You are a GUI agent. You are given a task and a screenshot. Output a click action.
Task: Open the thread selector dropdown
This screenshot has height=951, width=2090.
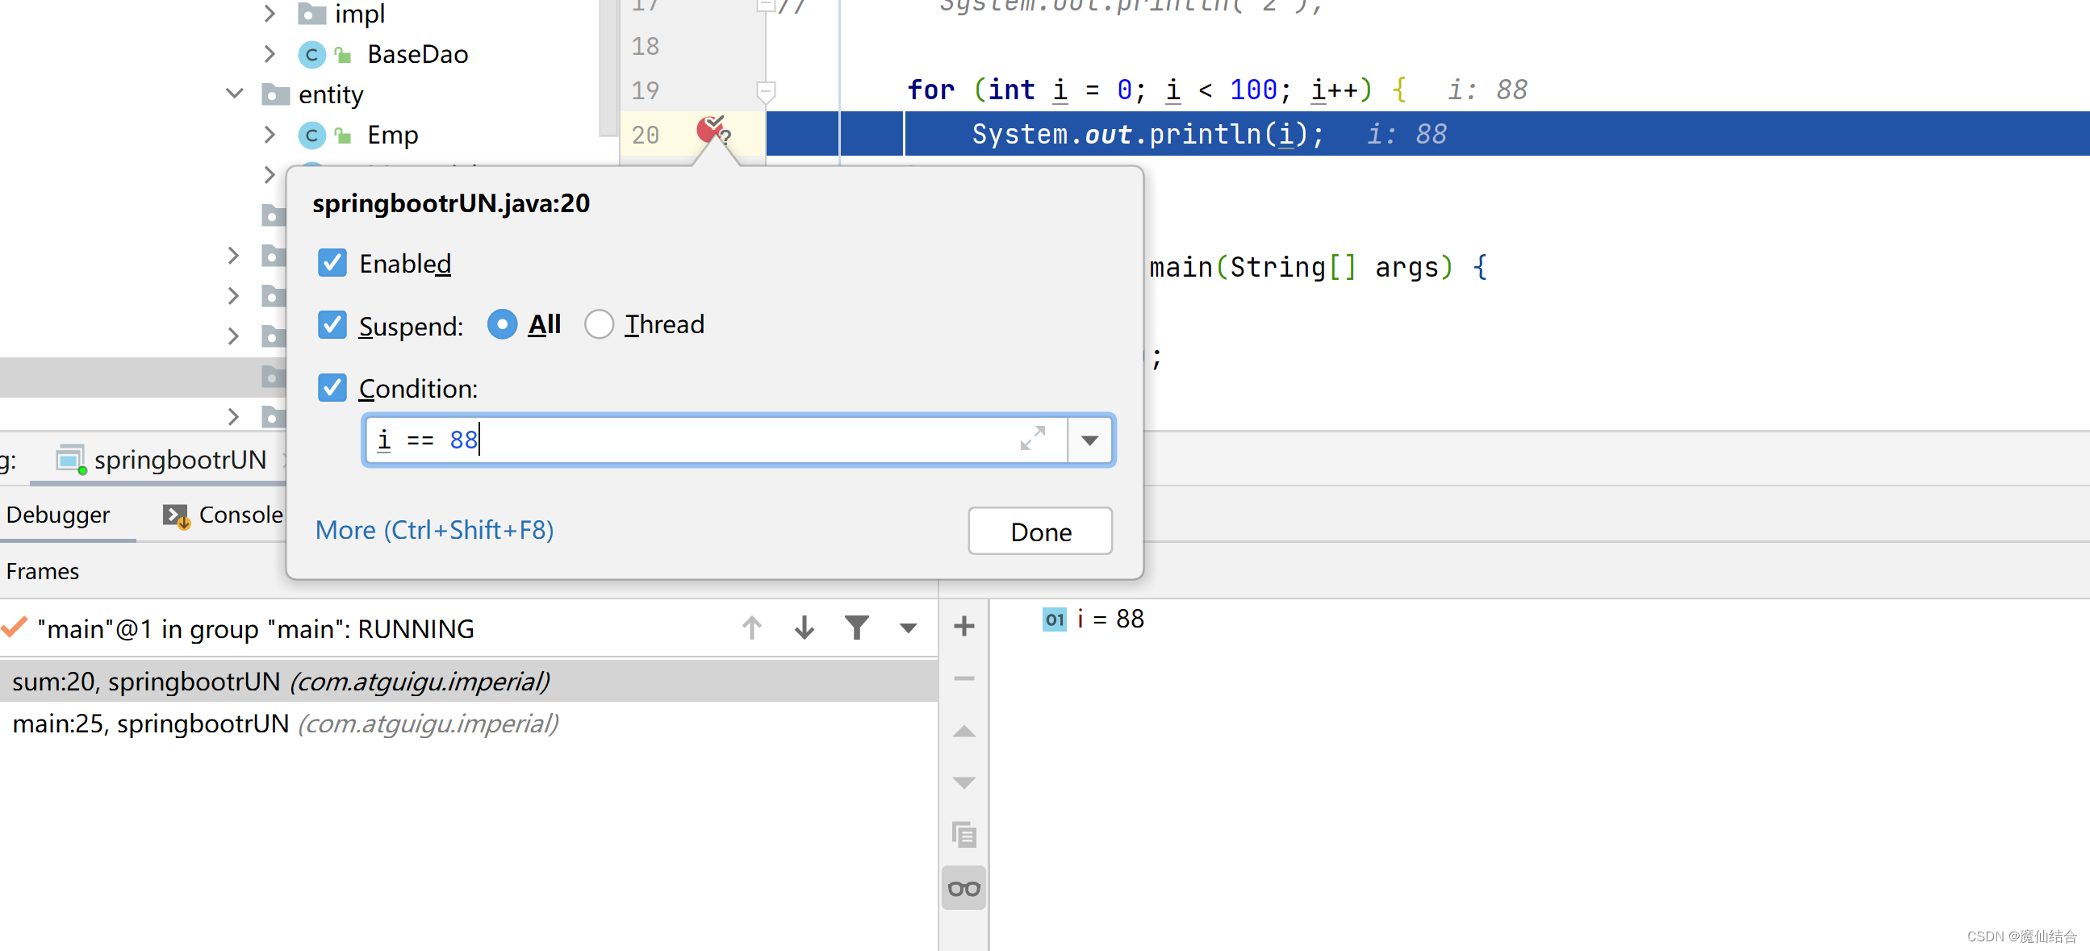(909, 628)
